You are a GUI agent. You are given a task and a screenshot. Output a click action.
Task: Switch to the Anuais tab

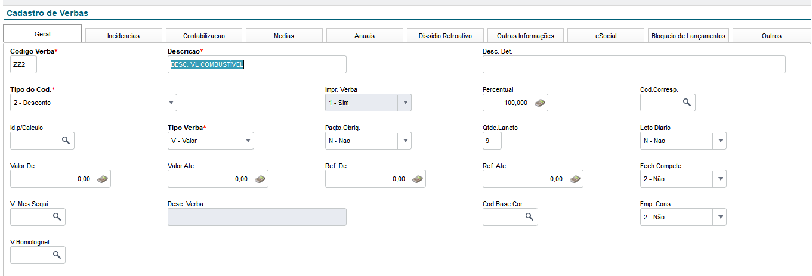click(x=365, y=36)
